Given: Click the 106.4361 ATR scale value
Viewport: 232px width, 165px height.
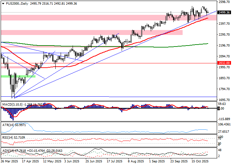Looking at the screenshot, I should 224,124.
